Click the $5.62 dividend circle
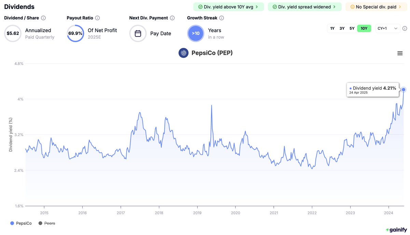The image size is (410, 235). point(13,34)
